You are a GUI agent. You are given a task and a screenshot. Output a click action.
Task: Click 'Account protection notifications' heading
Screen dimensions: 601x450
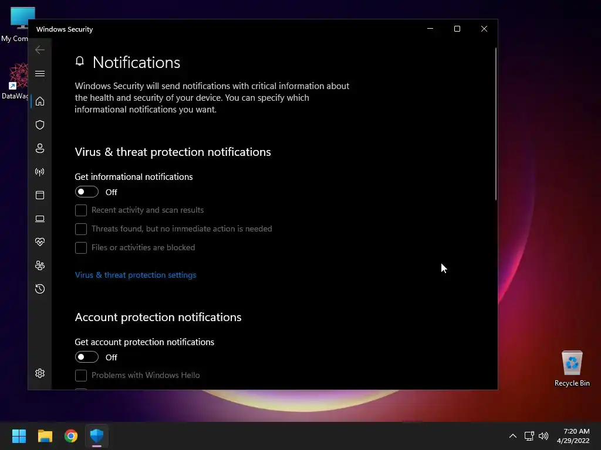tap(158, 317)
